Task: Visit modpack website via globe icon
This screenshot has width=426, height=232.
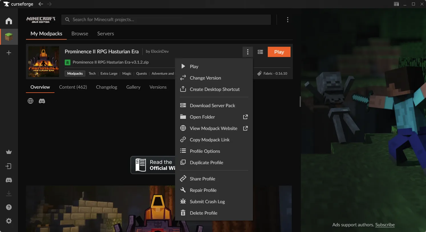Action: tap(30, 101)
